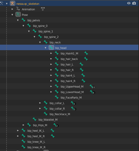This screenshot has width=139, height=151.
Task: Click the bone icon of bip_neck
Action: click(x=46, y=42)
